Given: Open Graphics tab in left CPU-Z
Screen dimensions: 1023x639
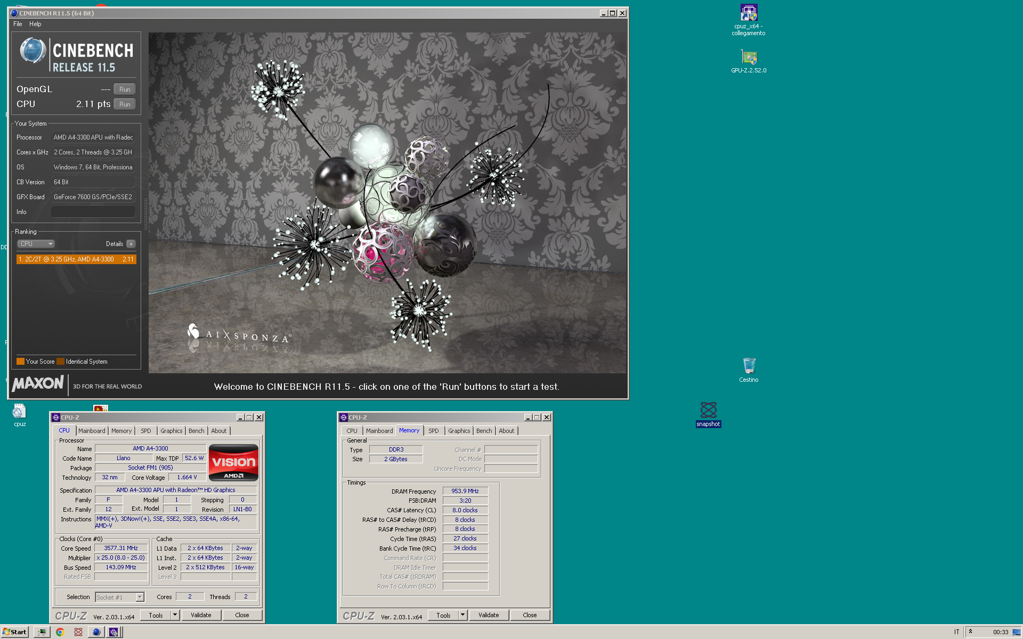Looking at the screenshot, I should click(x=172, y=431).
